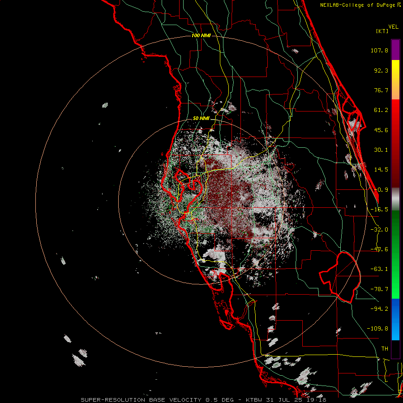Click the 30.1 velocity legend value
Screen dimensions: 403x403
tap(381, 150)
